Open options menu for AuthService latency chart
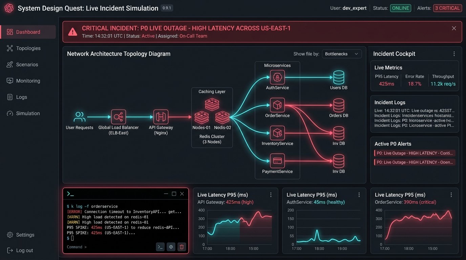This screenshot has height=260, width=466. click(359, 195)
